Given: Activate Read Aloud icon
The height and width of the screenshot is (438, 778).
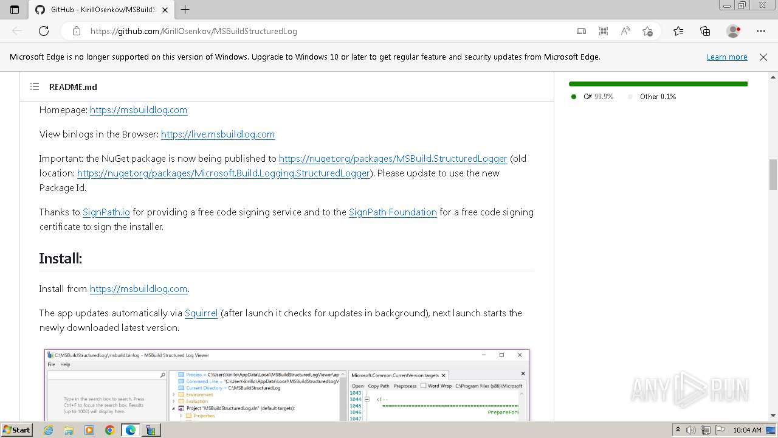Looking at the screenshot, I should point(625,31).
